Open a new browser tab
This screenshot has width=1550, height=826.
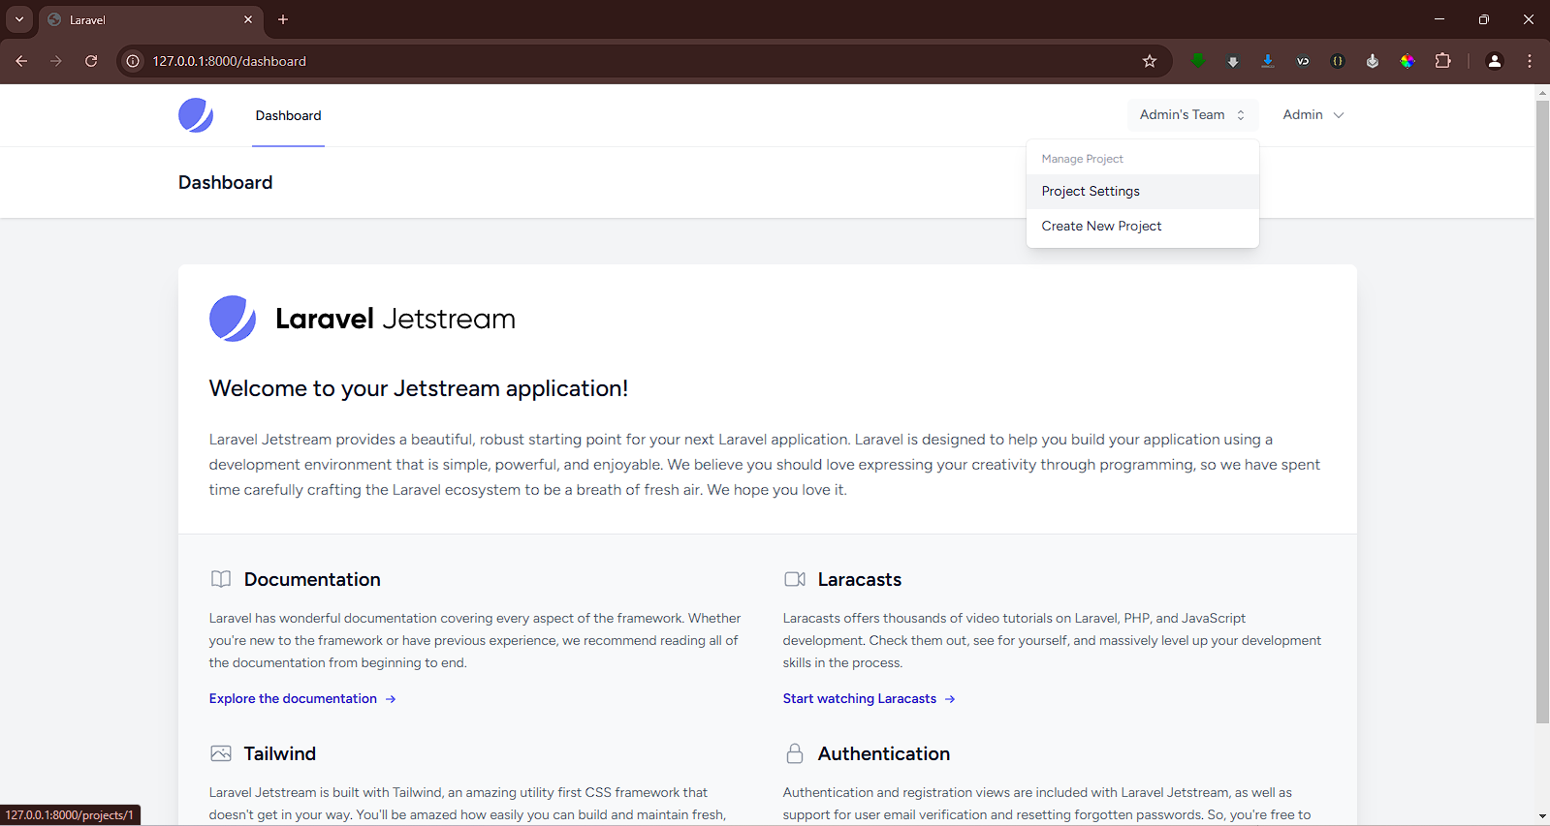[283, 19]
